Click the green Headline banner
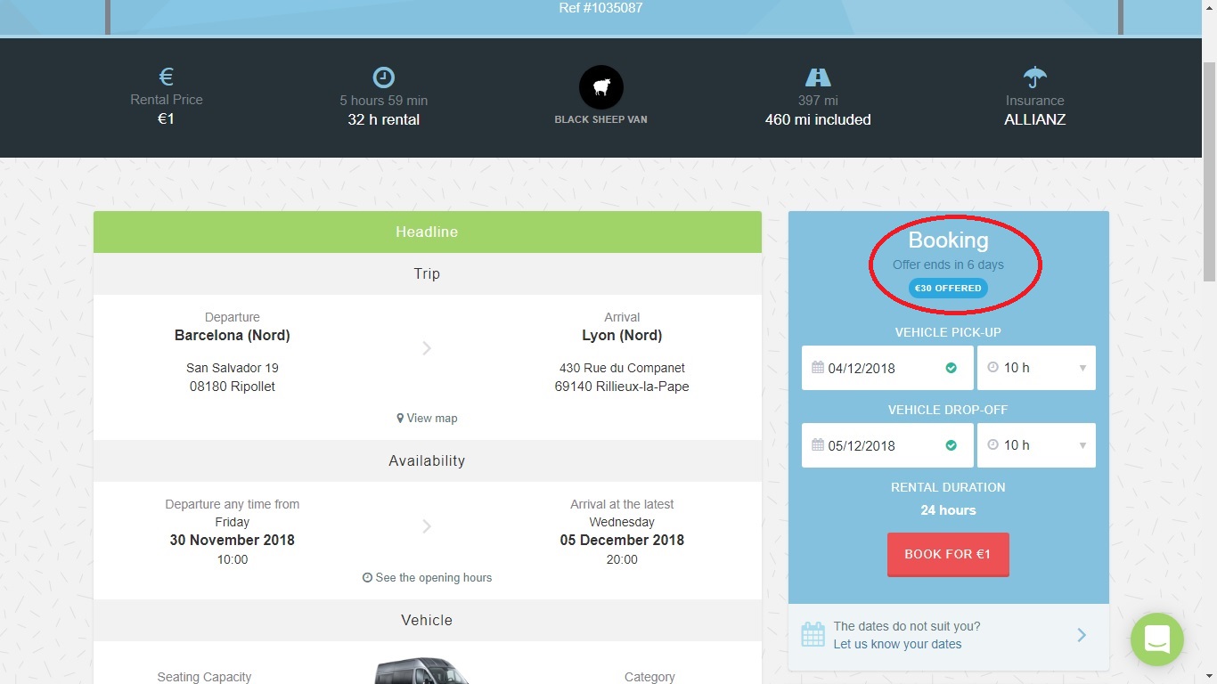 (428, 232)
